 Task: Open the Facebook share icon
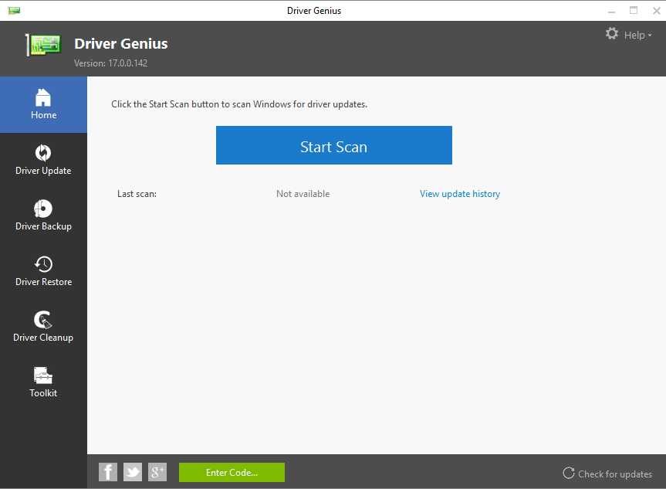107,471
